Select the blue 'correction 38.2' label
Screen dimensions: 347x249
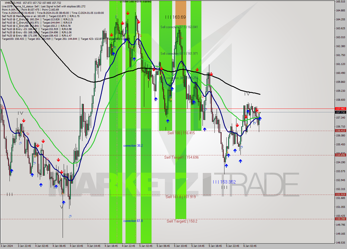(x=133, y=146)
